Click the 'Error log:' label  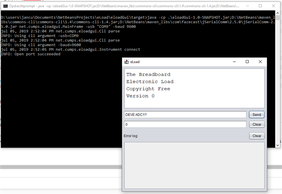131,136
